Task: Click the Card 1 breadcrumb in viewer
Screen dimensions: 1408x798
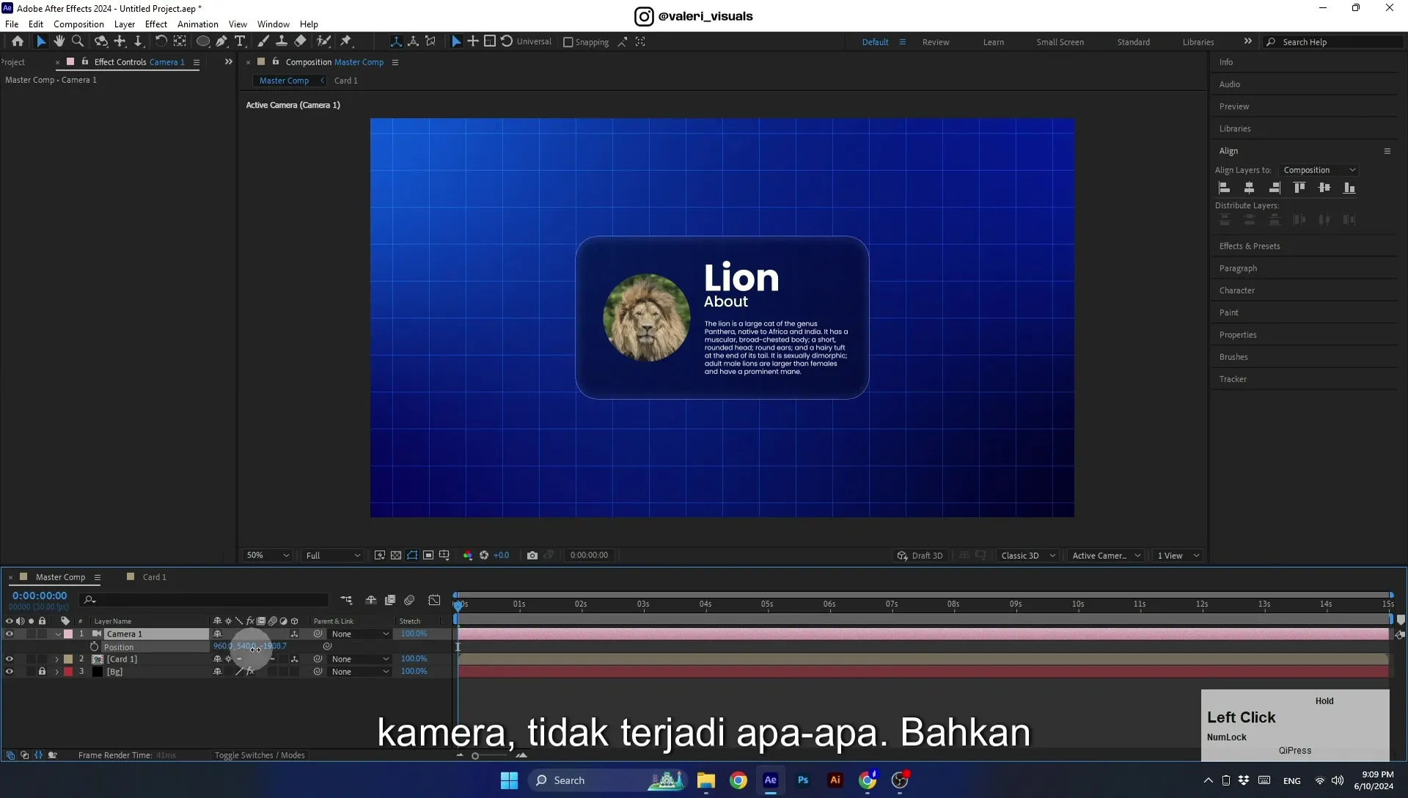Action: [x=346, y=81]
